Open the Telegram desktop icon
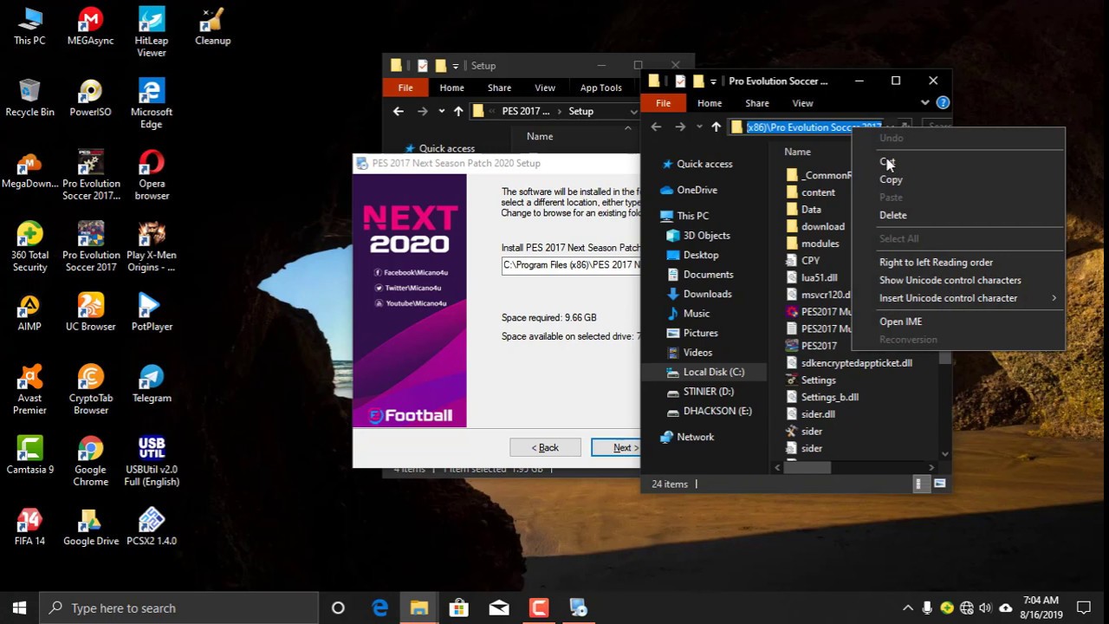The height and width of the screenshot is (624, 1109). point(152,384)
